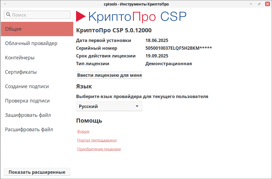The width and height of the screenshot is (272, 179).
Task: Click into the Поиск search field
Action: (37, 15)
